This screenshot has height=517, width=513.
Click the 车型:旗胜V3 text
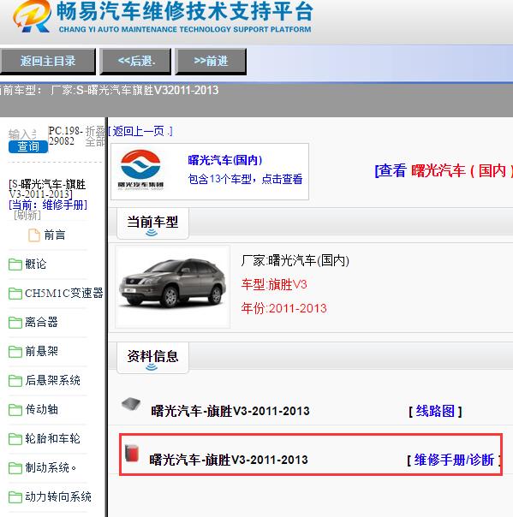(x=274, y=284)
